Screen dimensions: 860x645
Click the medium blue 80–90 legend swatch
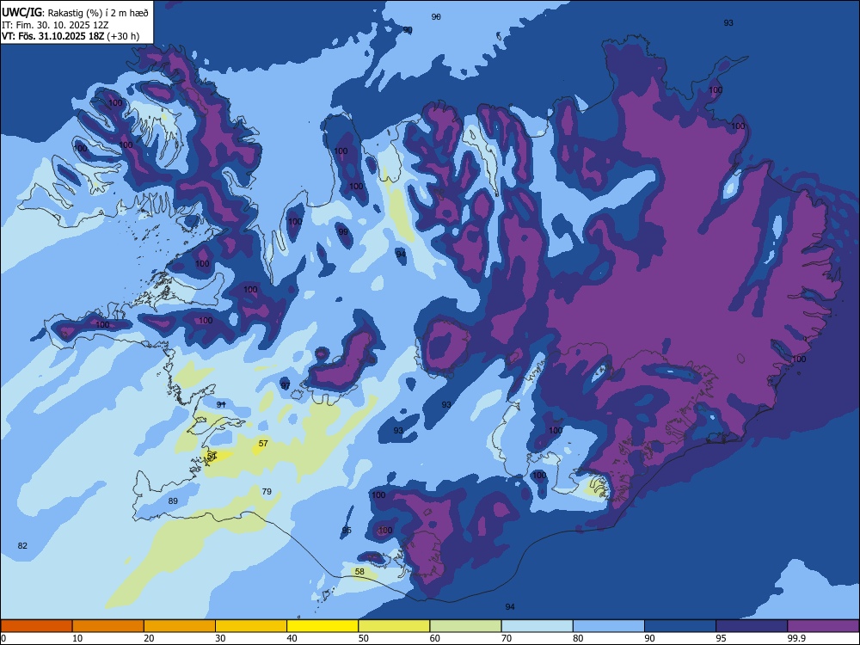609,626
